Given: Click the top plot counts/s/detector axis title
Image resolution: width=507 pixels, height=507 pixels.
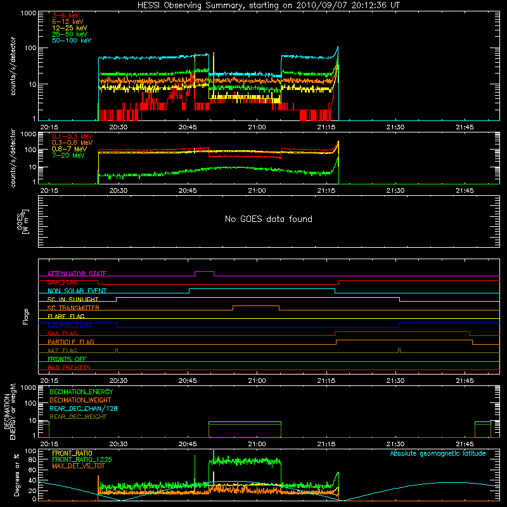Looking at the screenshot, I should (x=13, y=66).
